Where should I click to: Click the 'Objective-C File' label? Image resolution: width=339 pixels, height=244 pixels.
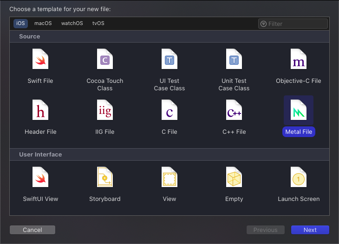click(298, 81)
